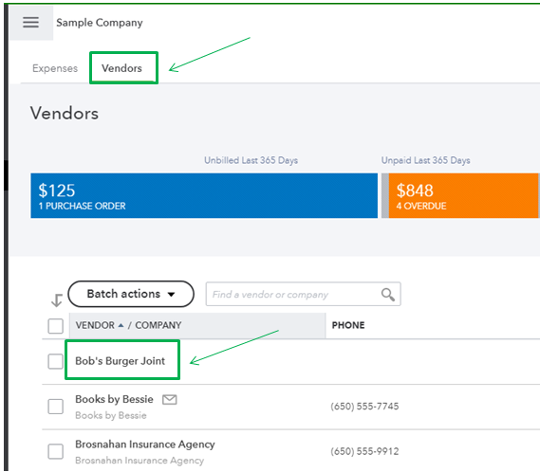The image size is (540, 472).
Task: Sort by the PHONE column header
Action: [348, 325]
